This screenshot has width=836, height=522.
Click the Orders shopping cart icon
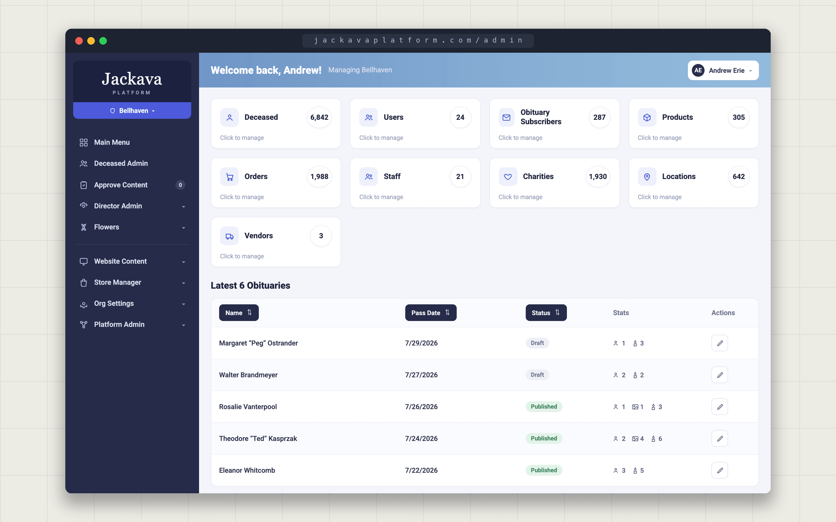click(x=229, y=177)
